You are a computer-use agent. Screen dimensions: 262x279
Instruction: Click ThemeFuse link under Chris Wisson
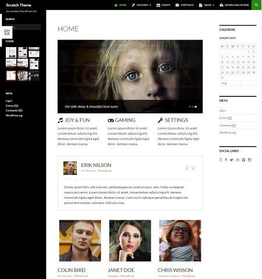tap(188, 276)
